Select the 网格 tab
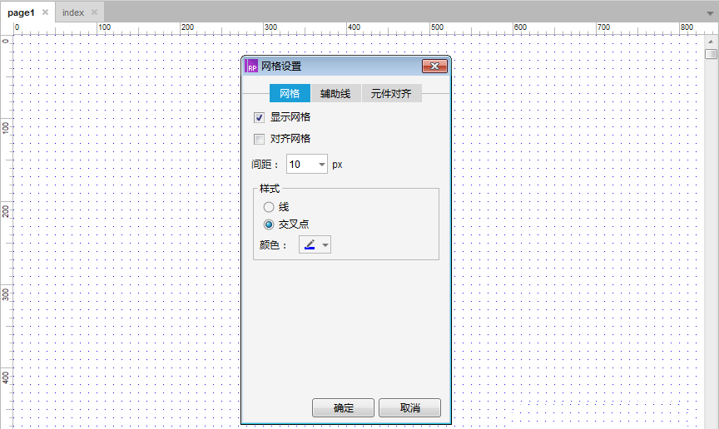The height and width of the screenshot is (429, 719). pos(290,93)
